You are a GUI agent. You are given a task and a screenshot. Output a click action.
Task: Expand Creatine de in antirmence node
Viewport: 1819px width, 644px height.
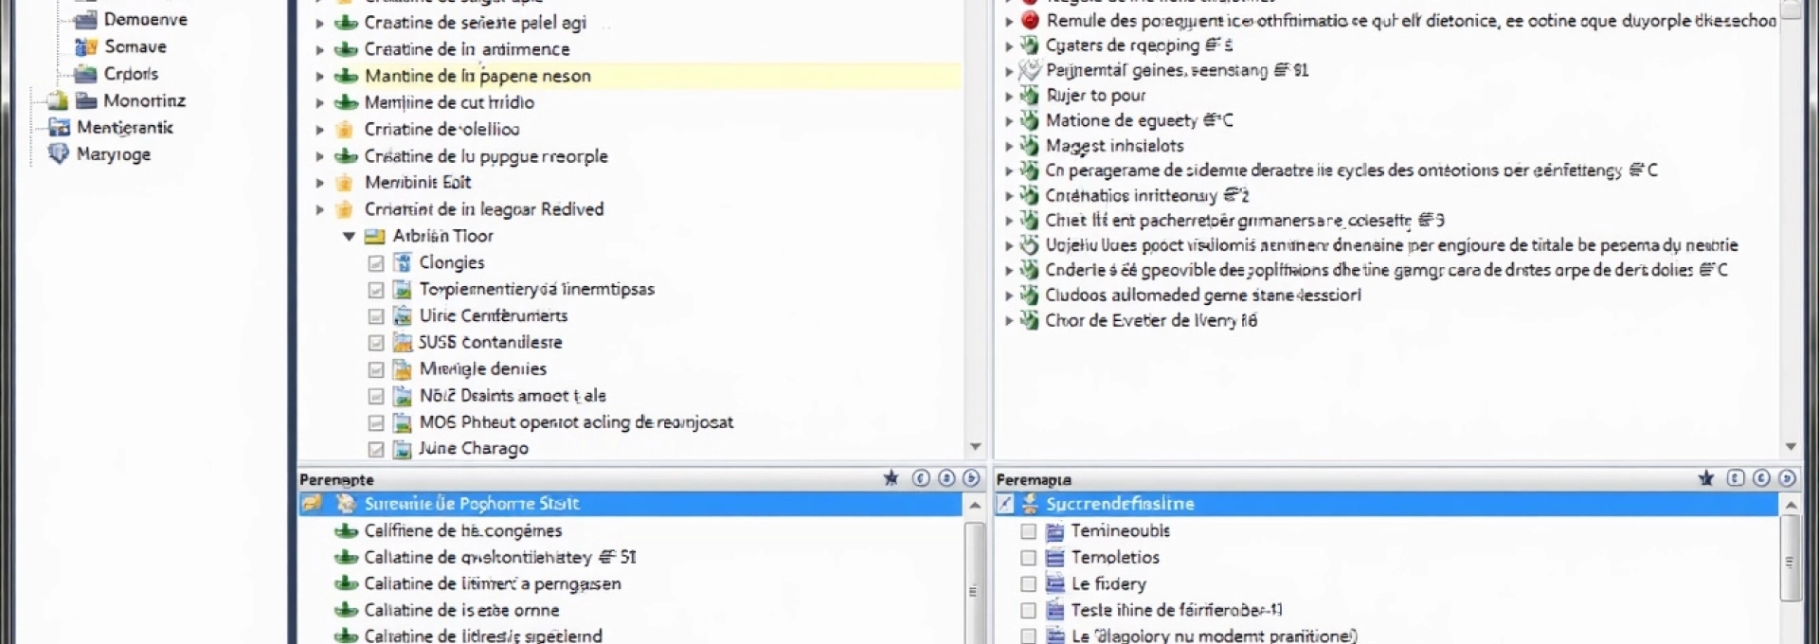tap(319, 49)
